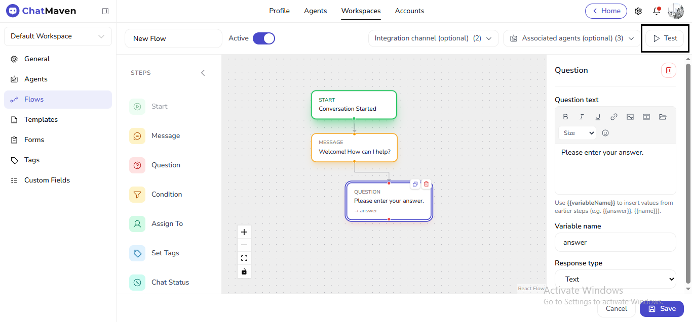Screen dimensions: 692x322
Task: Open the emoji picker in the editor
Action: (605, 132)
